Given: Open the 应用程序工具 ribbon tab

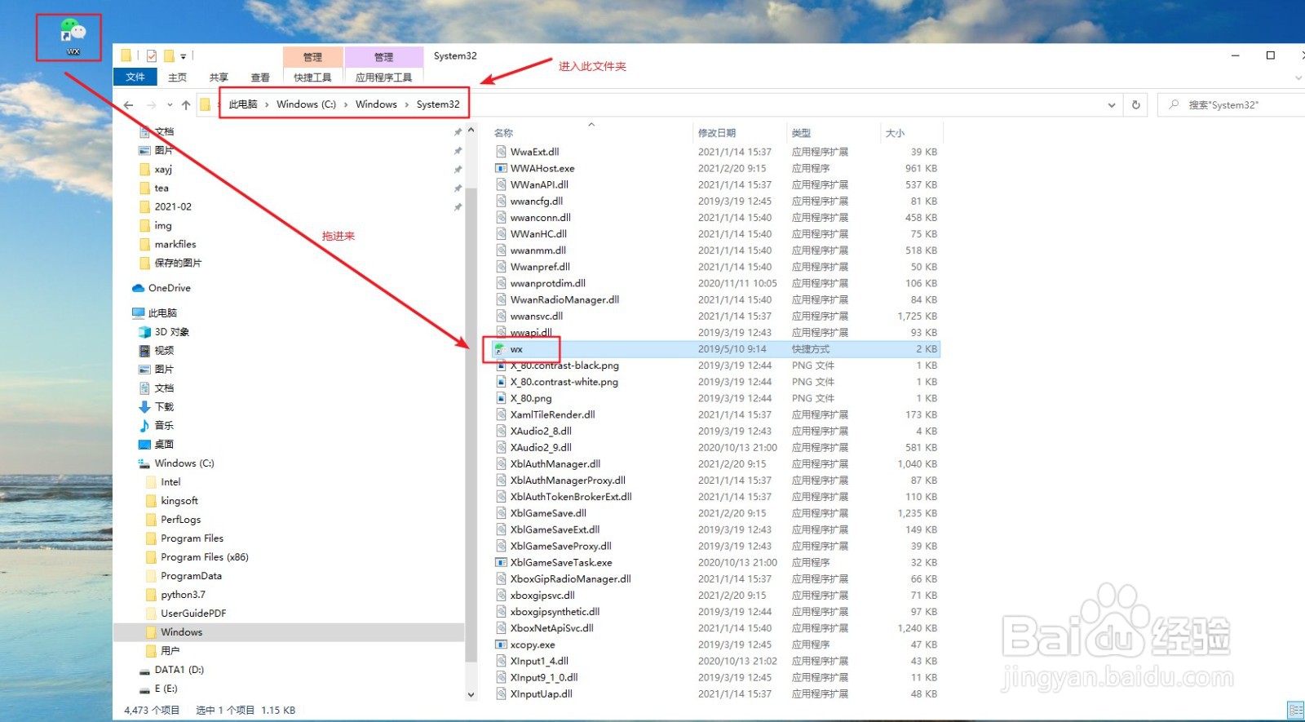Looking at the screenshot, I should (383, 78).
